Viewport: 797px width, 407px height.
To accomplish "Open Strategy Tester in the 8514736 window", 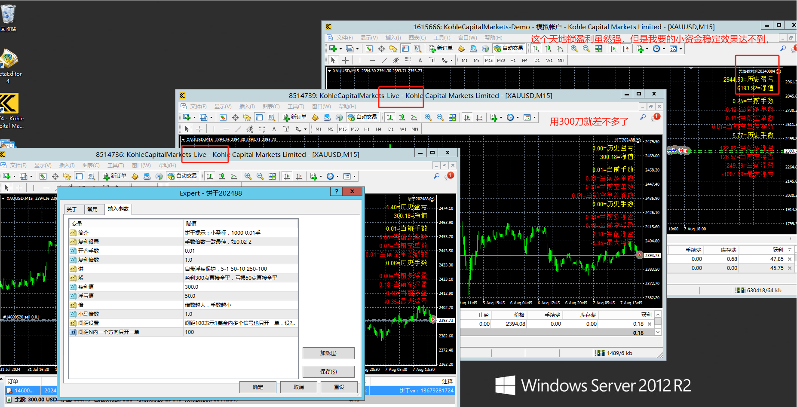I will point(91,176).
